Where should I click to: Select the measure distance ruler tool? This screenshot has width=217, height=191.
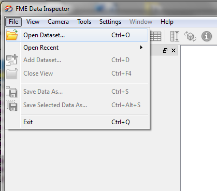click(x=175, y=36)
